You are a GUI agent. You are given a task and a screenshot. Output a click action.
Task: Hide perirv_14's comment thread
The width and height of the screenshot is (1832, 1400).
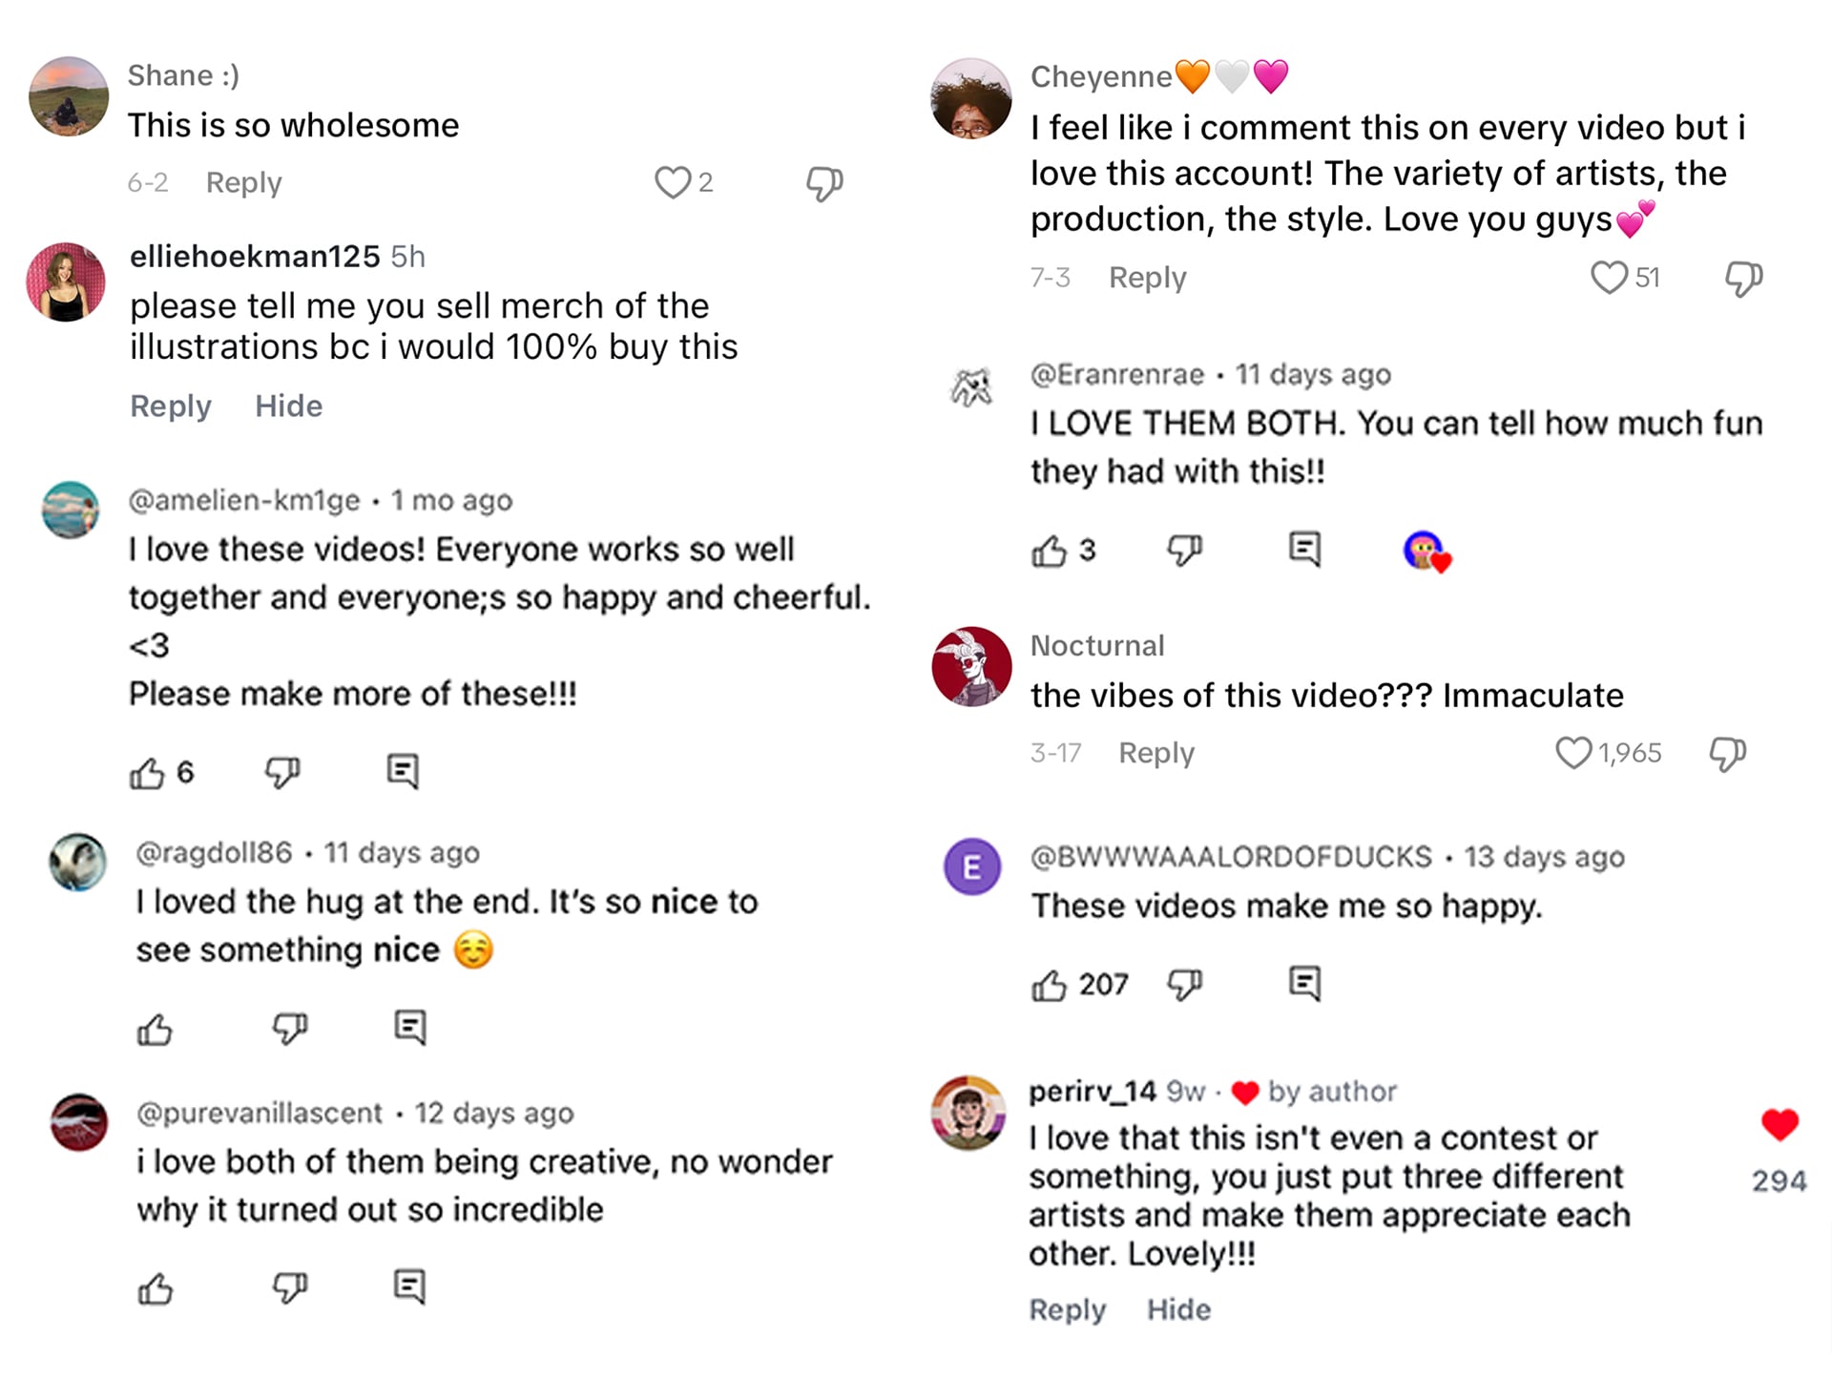pos(1179,1309)
